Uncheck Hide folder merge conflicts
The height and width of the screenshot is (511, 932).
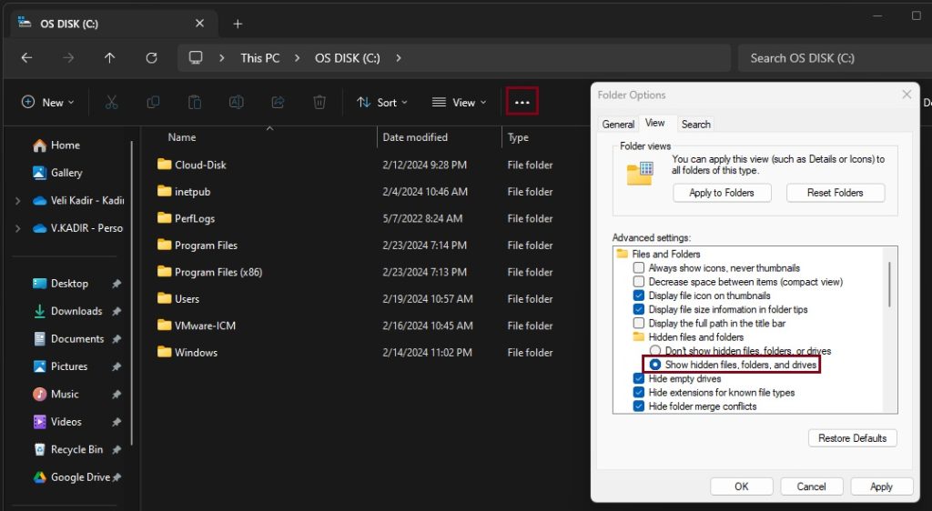[x=638, y=406]
